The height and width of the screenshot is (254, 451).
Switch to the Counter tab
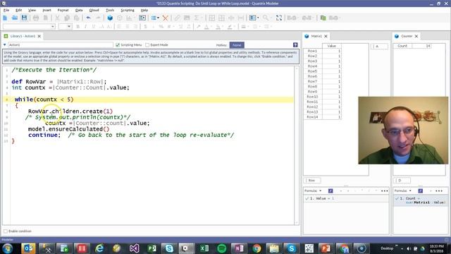pos(407,36)
